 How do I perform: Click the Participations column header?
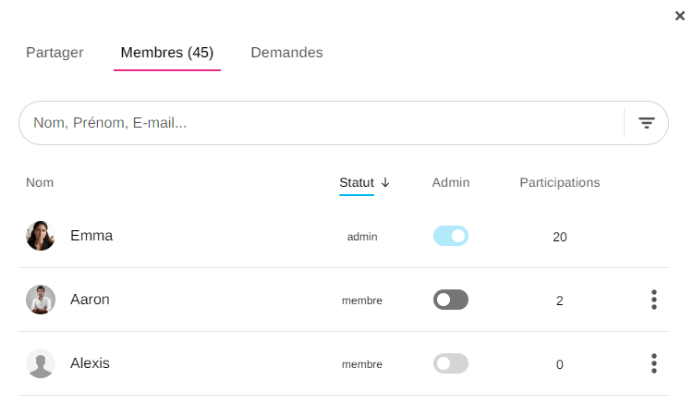click(x=559, y=182)
